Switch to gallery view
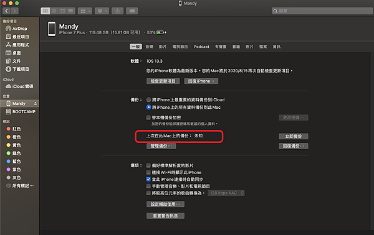This screenshot has height=235, width=374. (71, 11)
